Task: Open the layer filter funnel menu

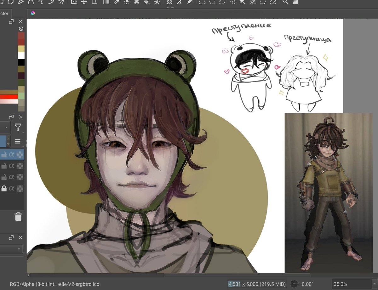Action: coord(18,127)
